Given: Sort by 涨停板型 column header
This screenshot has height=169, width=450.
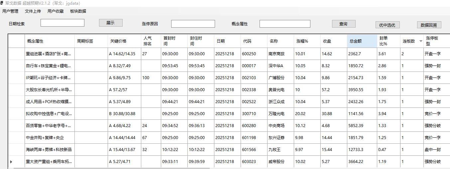Looking at the screenshot, I should coord(437,41).
